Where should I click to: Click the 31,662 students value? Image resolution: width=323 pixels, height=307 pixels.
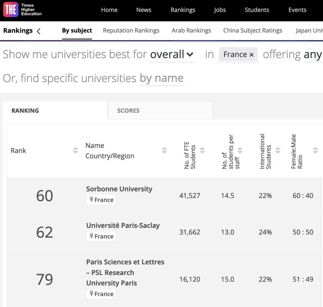pyautogui.click(x=190, y=232)
